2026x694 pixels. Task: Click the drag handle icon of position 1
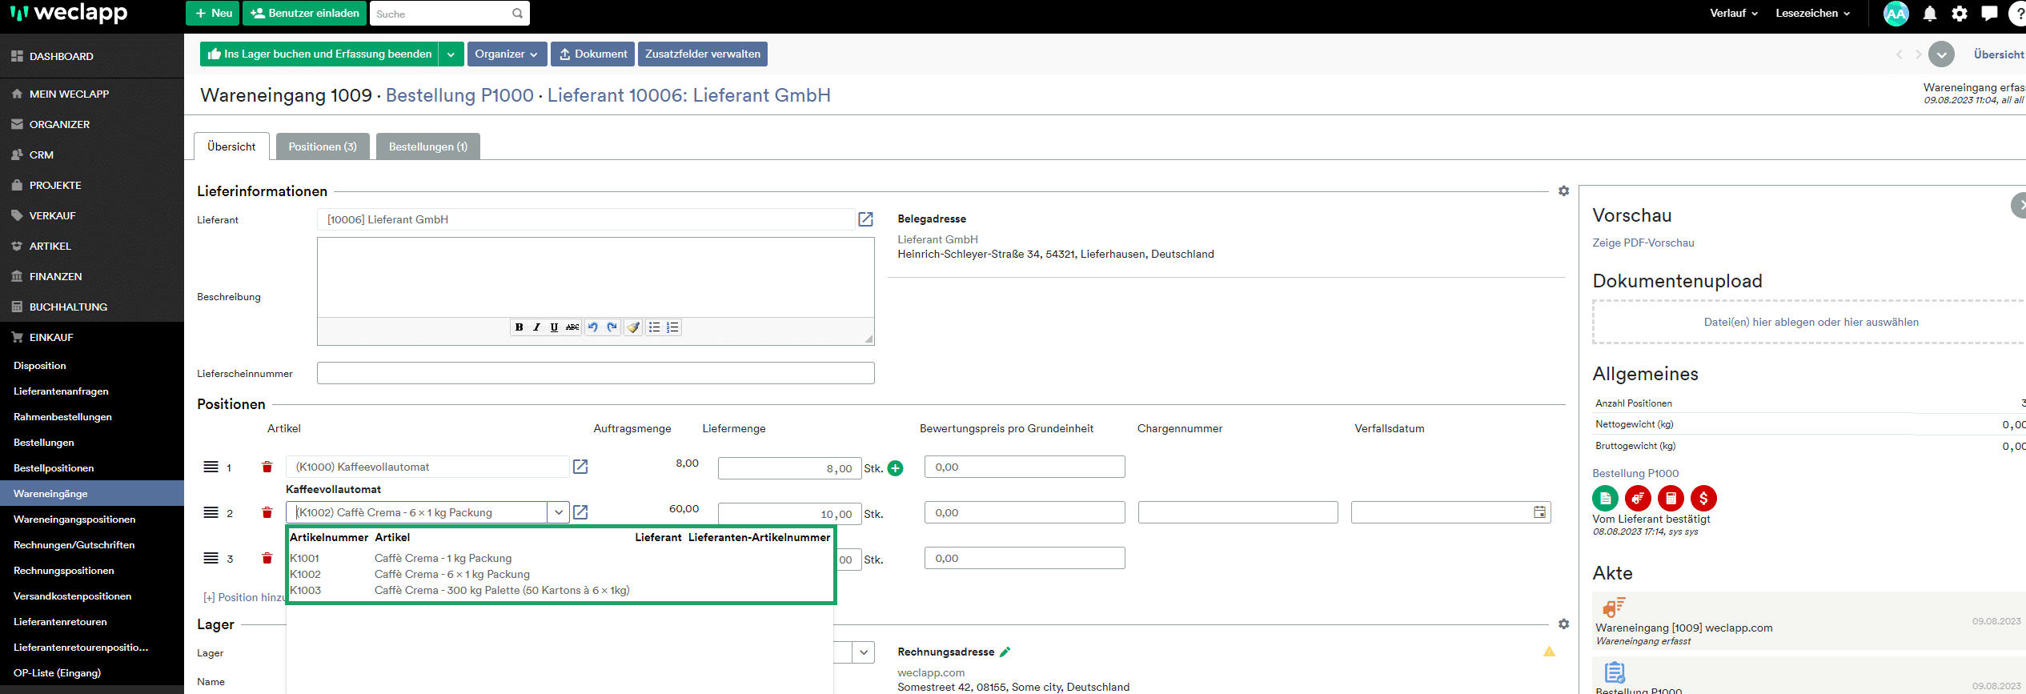(x=211, y=467)
